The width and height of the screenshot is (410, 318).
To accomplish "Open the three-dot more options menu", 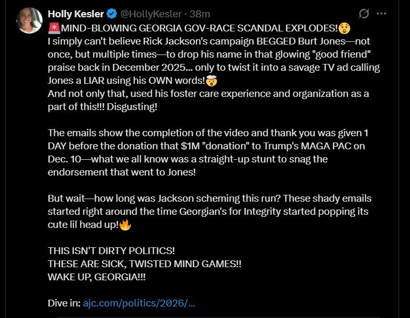I will 382,14.
